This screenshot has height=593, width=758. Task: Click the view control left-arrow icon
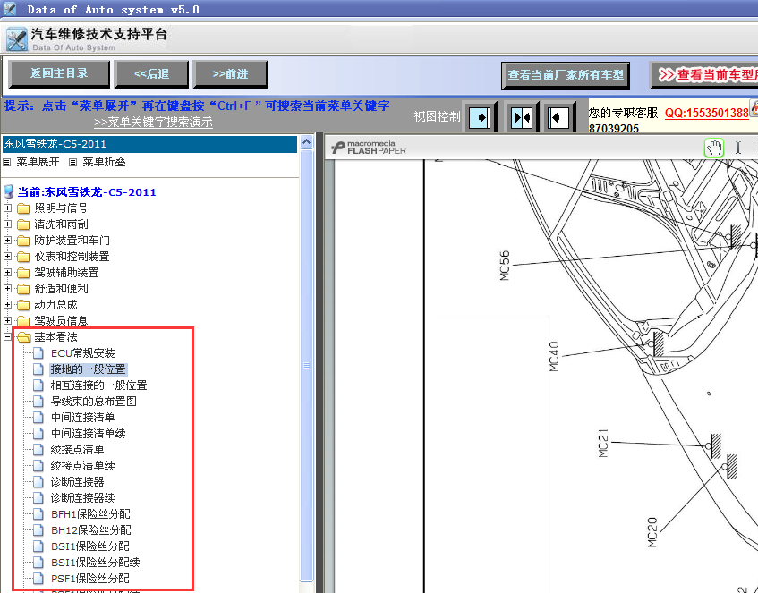(x=558, y=116)
